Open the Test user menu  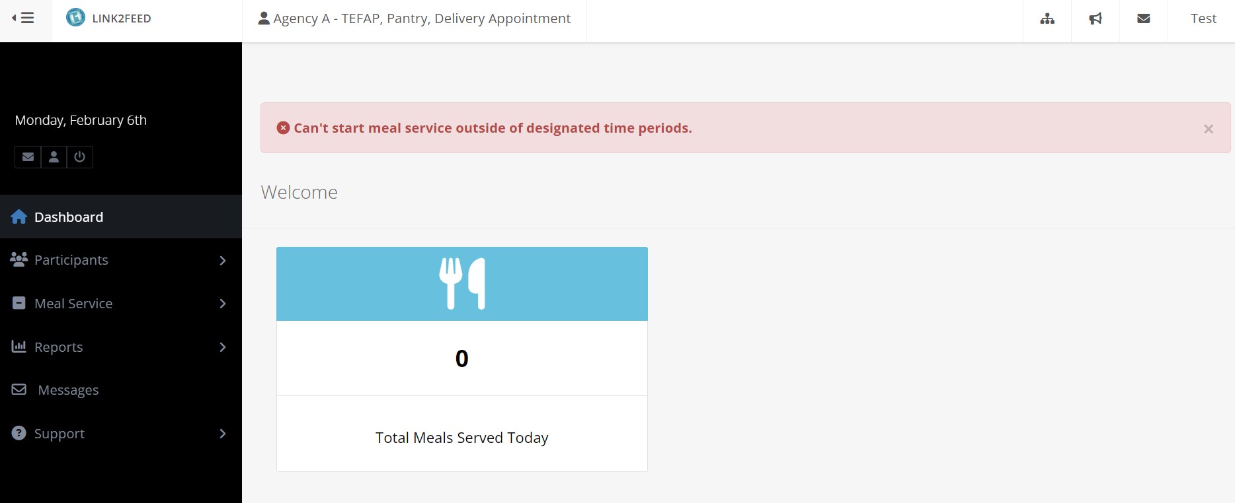pyautogui.click(x=1203, y=19)
